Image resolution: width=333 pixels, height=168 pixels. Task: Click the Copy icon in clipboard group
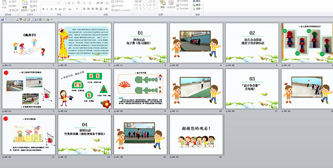[x=10, y=6]
